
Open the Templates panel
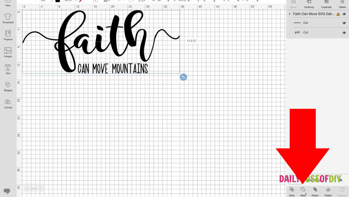(x=8, y=18)
